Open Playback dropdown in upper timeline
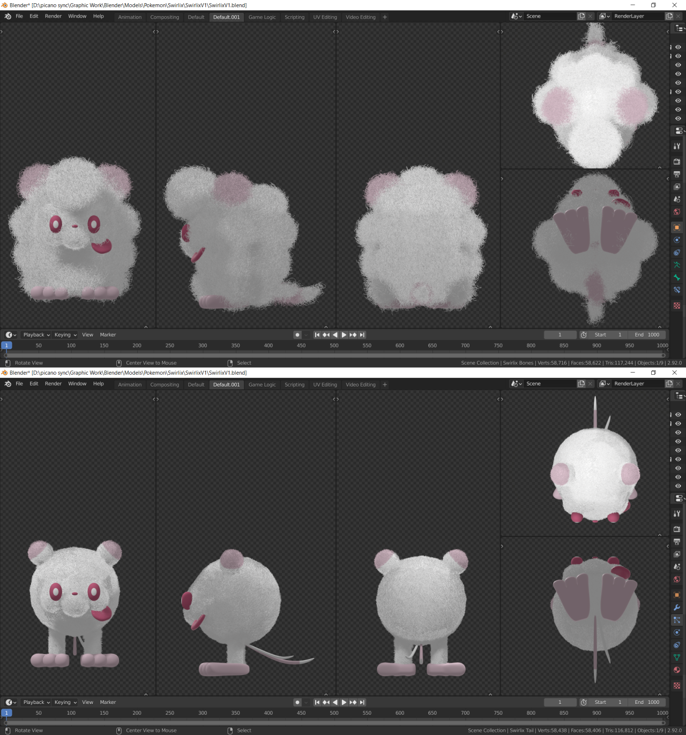686x735 pixels. [x=36, y=335]
